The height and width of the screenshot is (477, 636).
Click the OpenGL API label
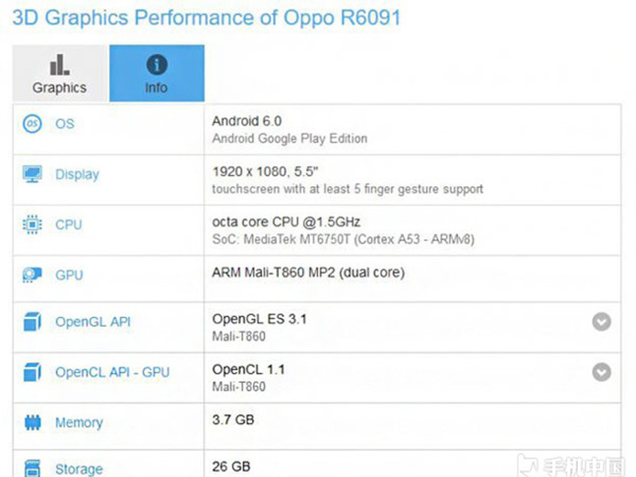[93, 323]
